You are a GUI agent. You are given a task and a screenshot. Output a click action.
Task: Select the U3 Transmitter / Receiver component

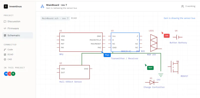coord(125,42)
